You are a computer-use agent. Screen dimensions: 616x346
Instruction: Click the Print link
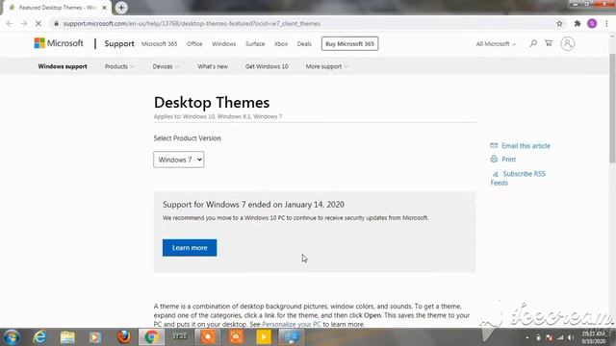[503, 159]
